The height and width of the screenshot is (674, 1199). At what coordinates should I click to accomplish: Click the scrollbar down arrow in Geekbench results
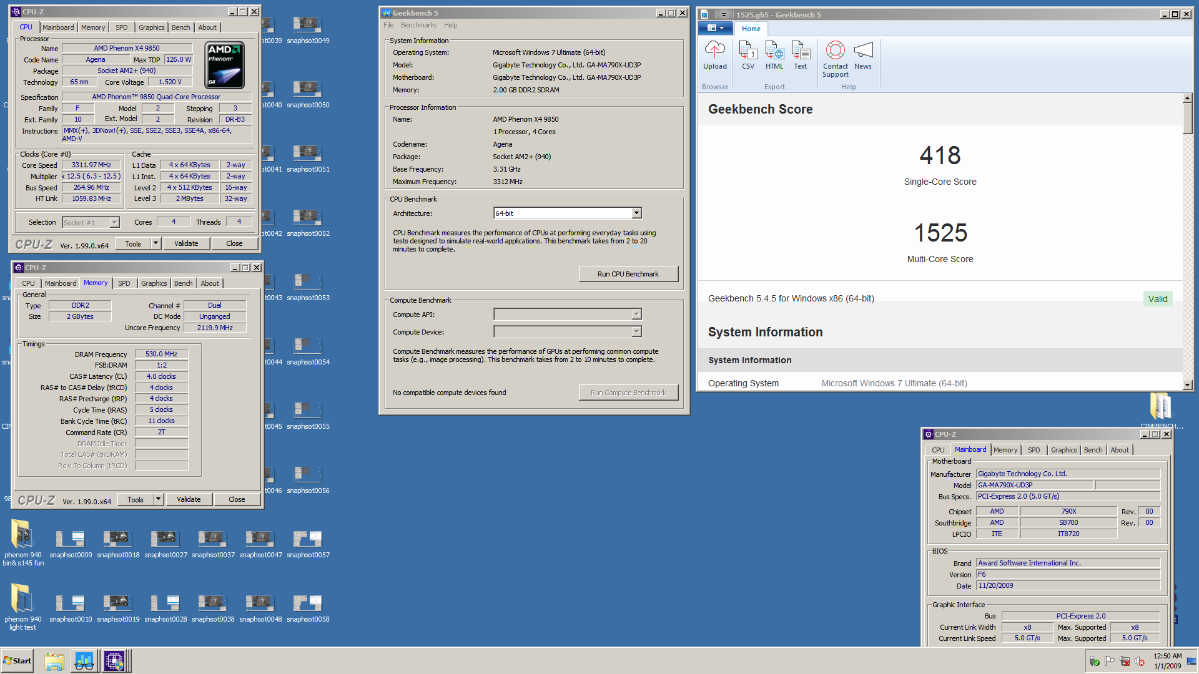coord(1188,385)
